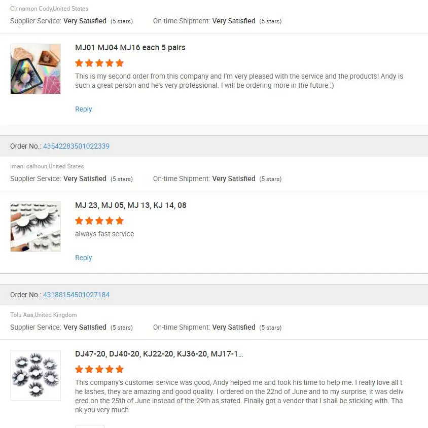The image size is (428, 428).
Task: Click the truncated "DJ47-20, DJ40-20" review title
Action: point(159,354)
